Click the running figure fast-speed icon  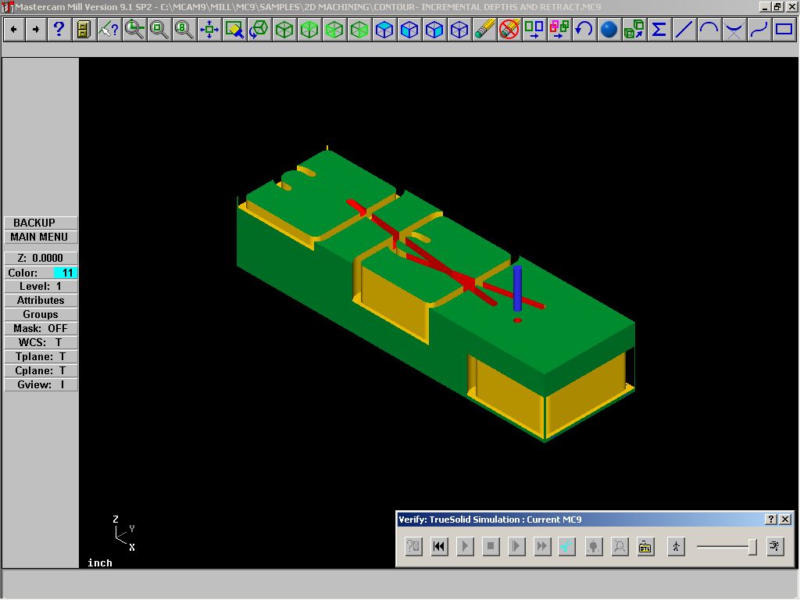pos(775,546)
